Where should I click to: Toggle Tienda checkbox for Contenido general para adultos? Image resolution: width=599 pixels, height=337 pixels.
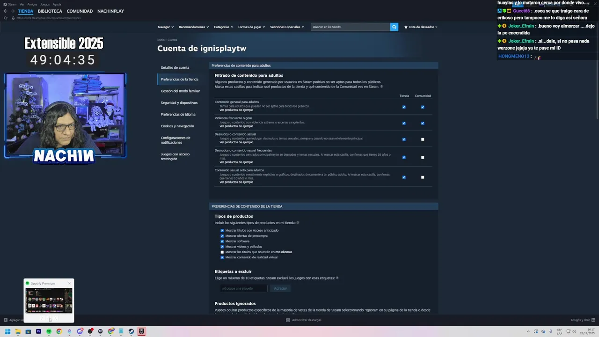[404, 107]
